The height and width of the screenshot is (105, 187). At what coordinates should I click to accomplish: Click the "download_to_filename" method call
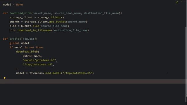coord(34,30)
